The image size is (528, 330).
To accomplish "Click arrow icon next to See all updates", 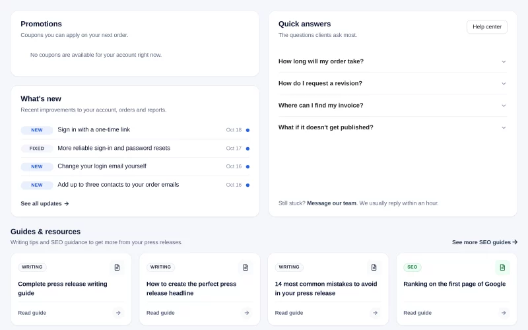I will [67, 203].
